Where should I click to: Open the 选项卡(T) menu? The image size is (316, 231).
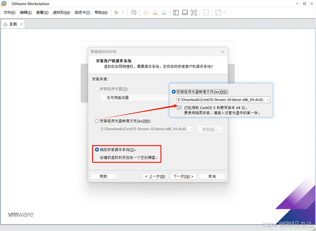[82, 12]
